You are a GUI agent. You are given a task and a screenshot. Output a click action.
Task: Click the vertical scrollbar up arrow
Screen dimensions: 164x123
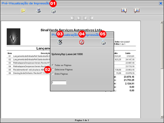coord(162,23)
